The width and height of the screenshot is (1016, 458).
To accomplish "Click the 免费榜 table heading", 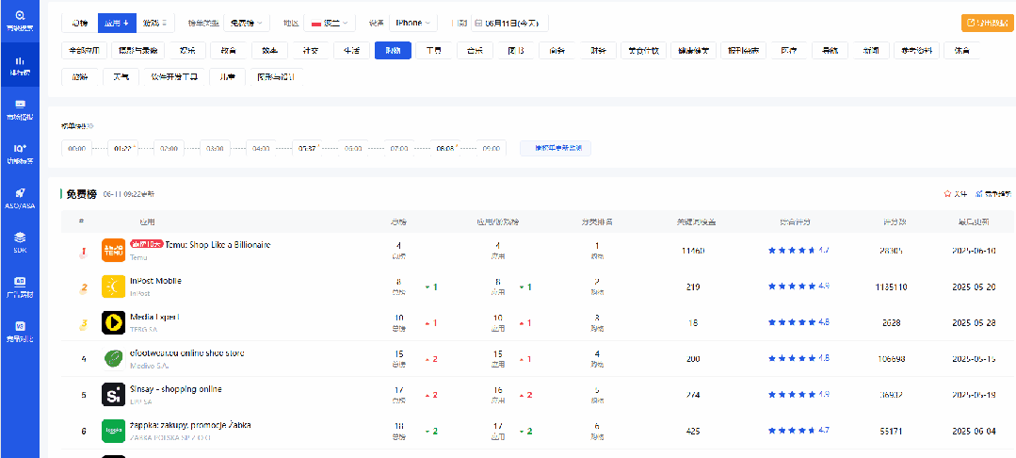I will tap(82, 193).
